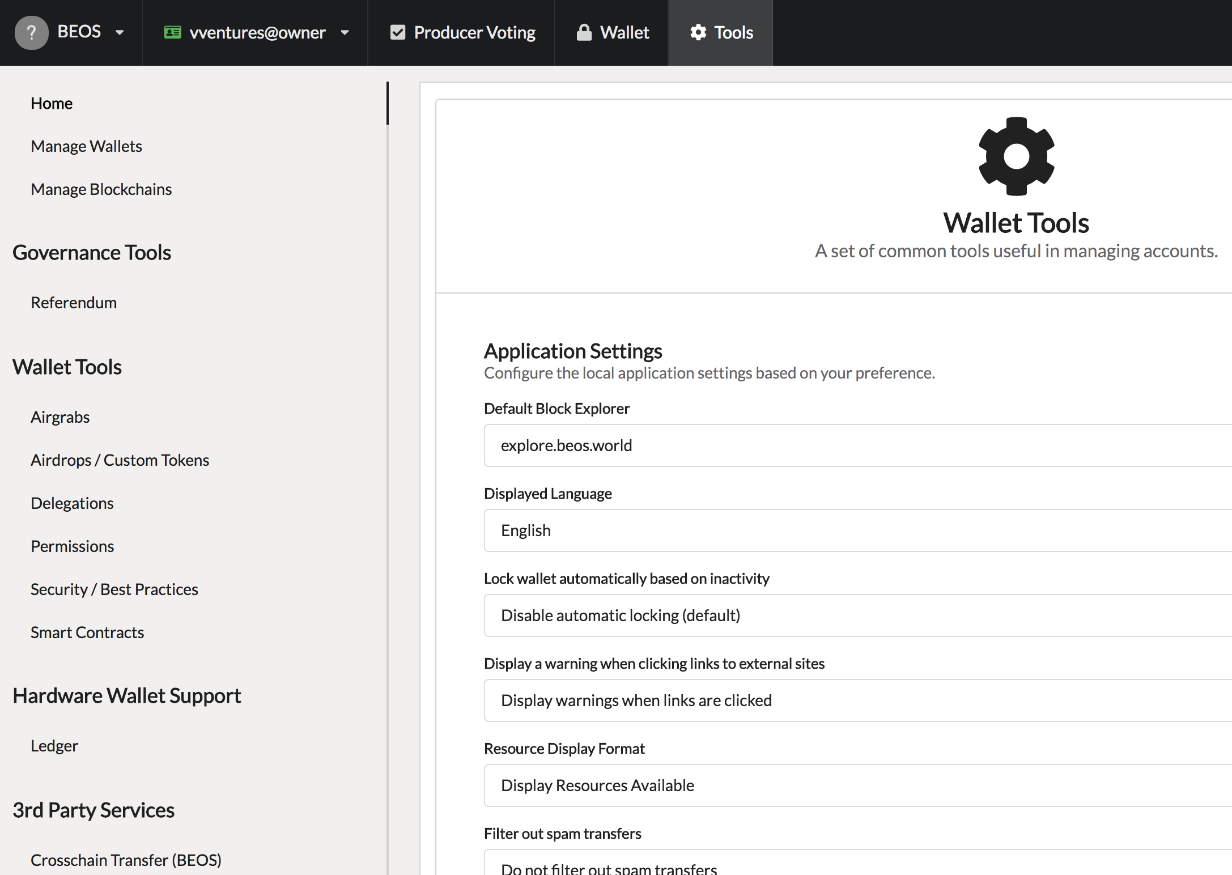Click the large Wallet Tools gear icon
The image size is (1232, 875).
point(1016,156)
